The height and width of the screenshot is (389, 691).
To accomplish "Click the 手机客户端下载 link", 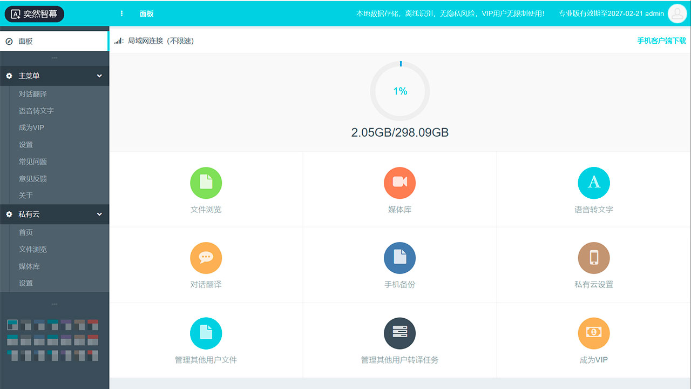I will click(661, 41).
